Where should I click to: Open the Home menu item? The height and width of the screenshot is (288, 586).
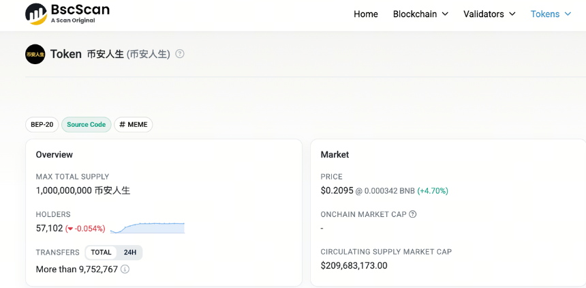(365, 14)
